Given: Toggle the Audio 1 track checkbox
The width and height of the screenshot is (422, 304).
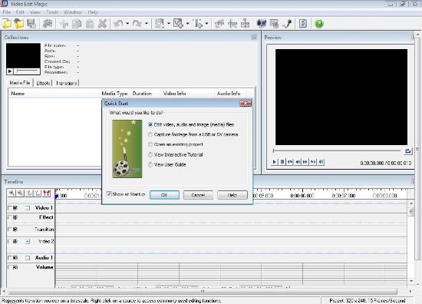Looking at the screenshot, I should pos(10,258).
